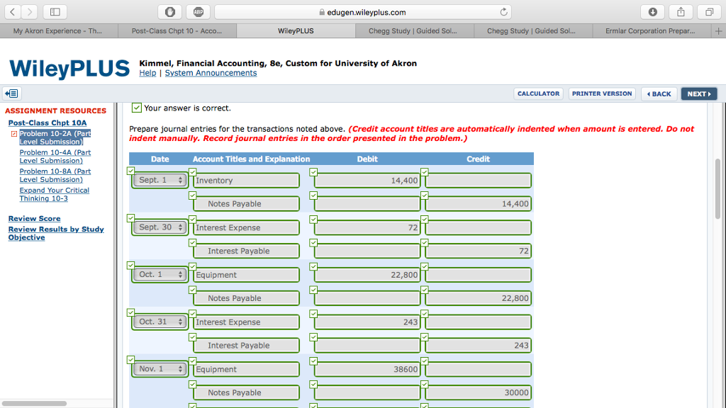
Task: Click the checkmark beside Sept. 30 date
Action: [130, 218]
